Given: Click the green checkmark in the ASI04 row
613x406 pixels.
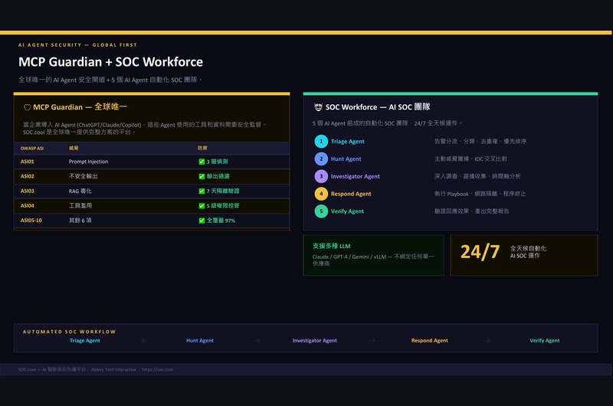Looking at the screenshot, I should click(202, 205).
